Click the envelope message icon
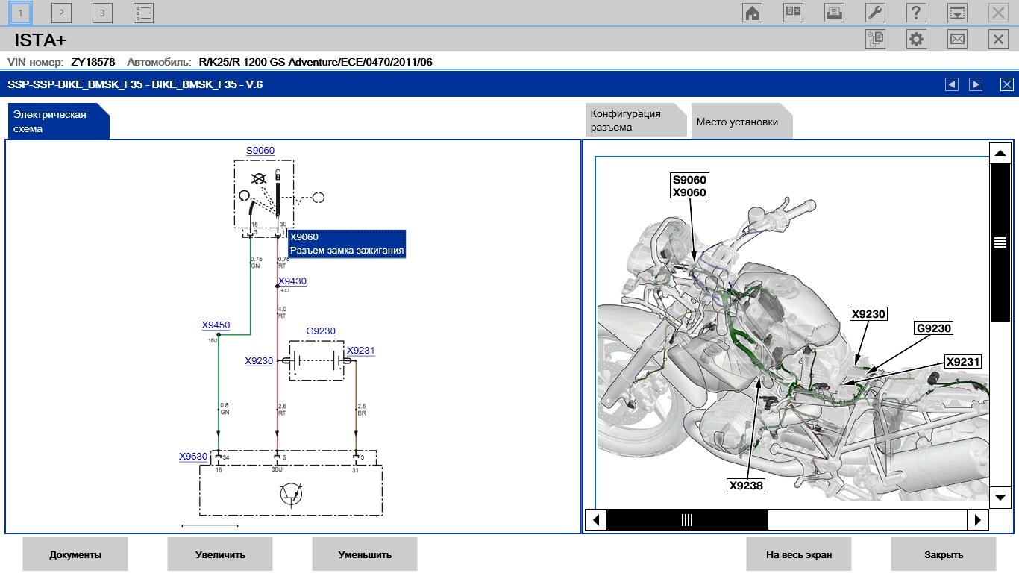 click(x=957, y=40)
